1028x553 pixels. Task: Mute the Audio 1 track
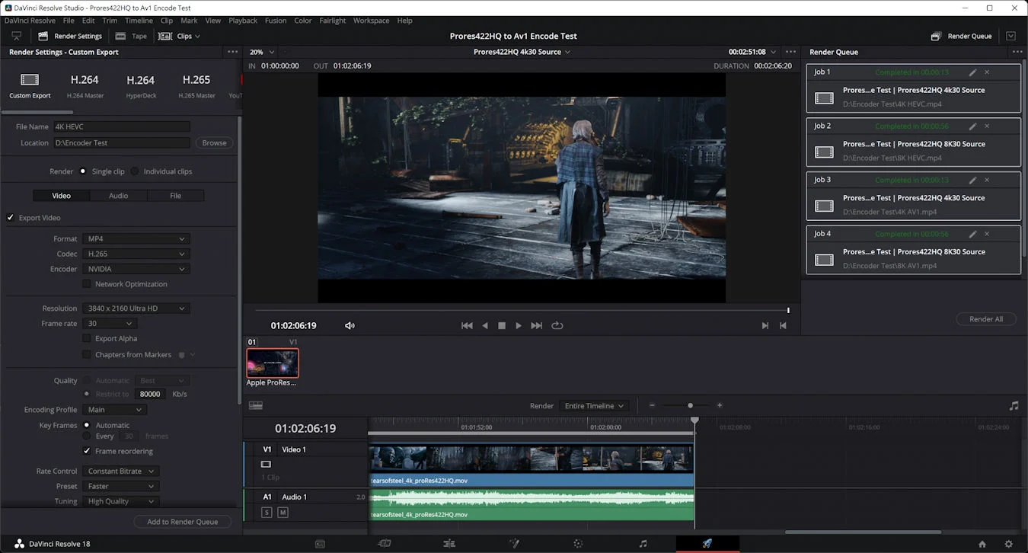click(x=283, y=513)
